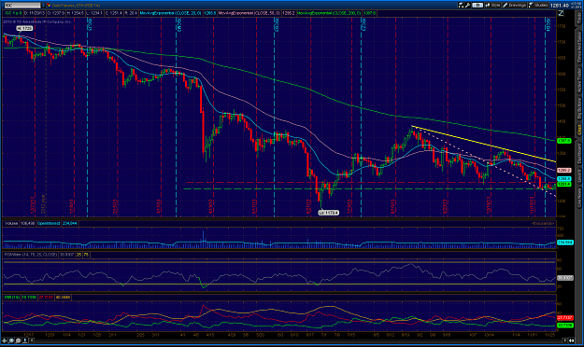Open chart settings with the wrench icon
This screenshot has height=347, width=584.
point(468,6)
